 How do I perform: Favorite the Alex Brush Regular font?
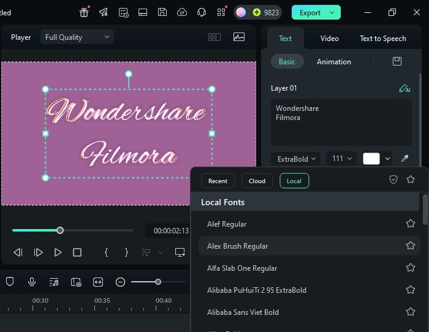point(411,245)
